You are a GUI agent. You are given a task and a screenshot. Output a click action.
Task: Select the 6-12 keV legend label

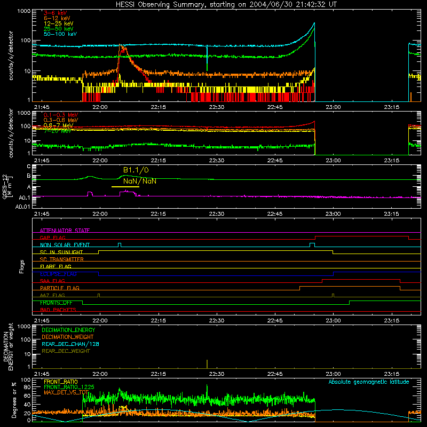click(x=57, y=18)
